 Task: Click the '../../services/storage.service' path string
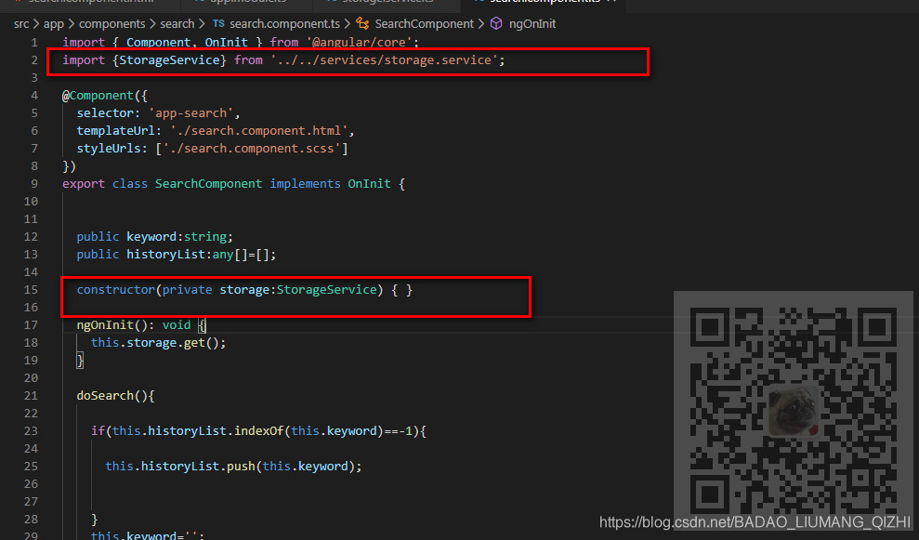click(x=384, y=60)
